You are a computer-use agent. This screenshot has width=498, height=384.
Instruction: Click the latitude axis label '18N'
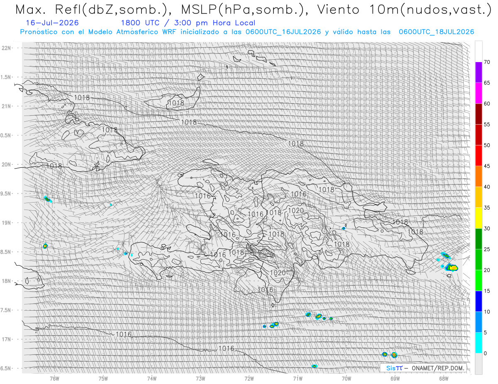(7, 281)
